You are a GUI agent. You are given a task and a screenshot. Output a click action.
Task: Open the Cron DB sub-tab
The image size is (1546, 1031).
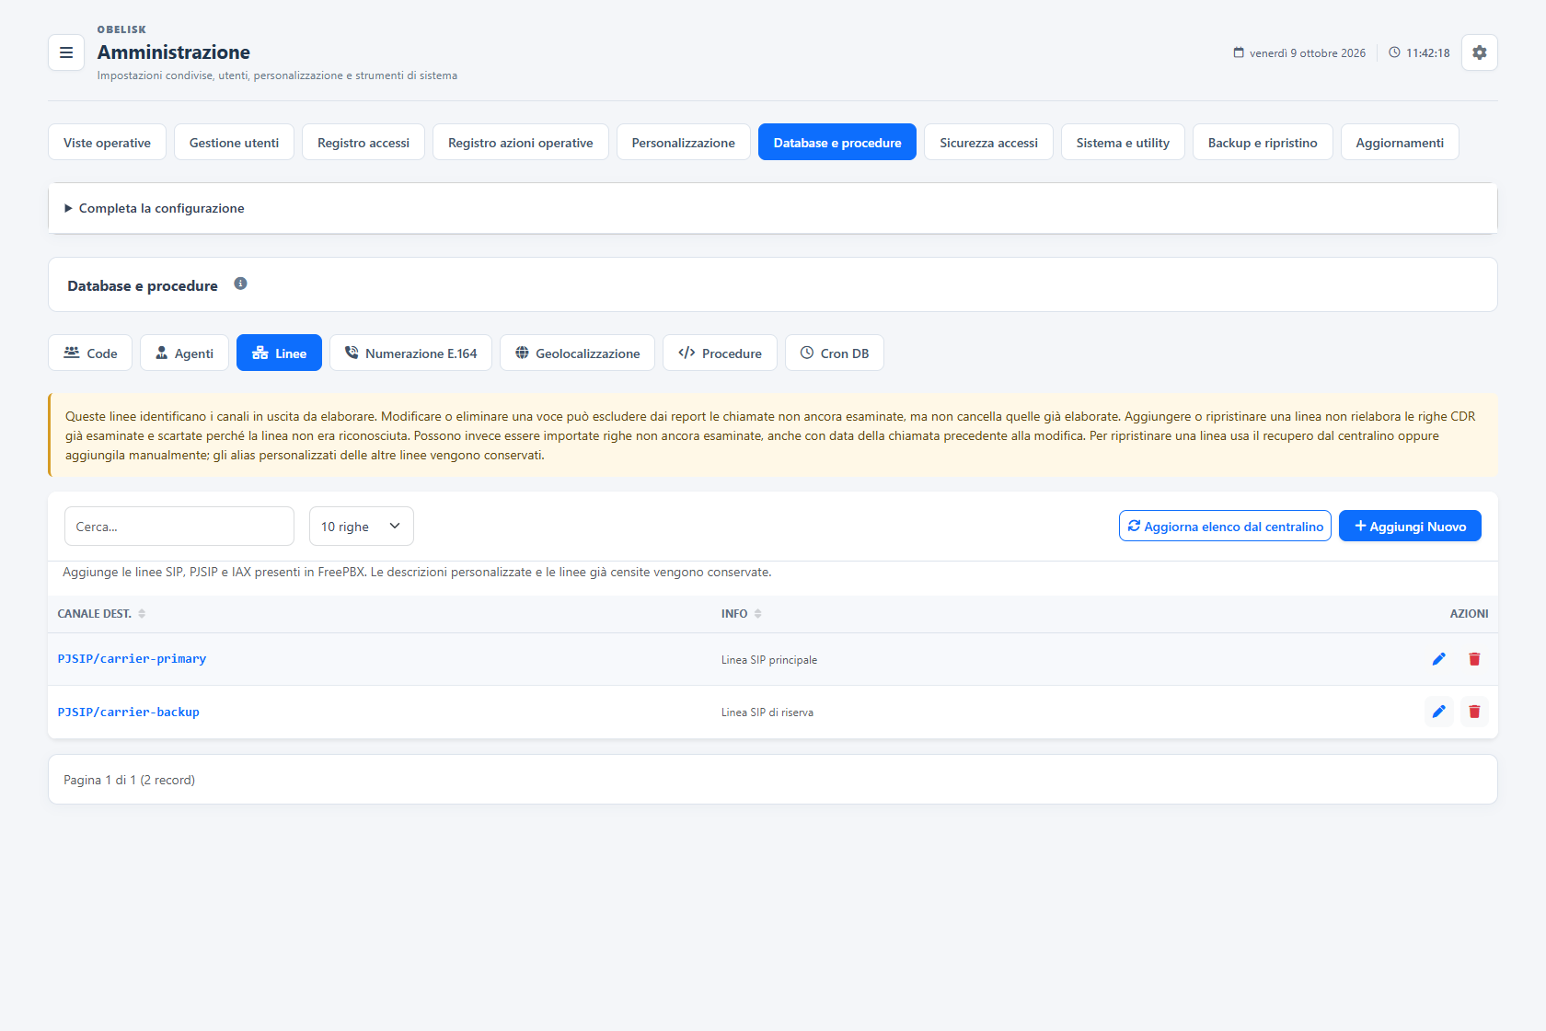click(x=834, y=353)
